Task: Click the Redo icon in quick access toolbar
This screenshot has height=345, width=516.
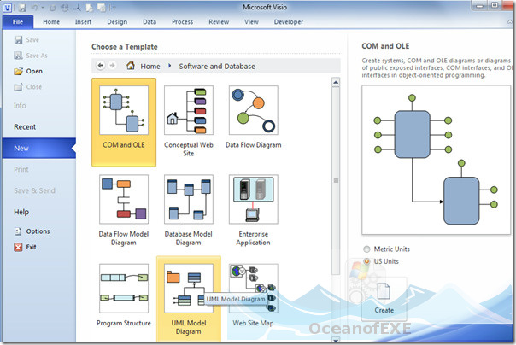Action: 53,7
